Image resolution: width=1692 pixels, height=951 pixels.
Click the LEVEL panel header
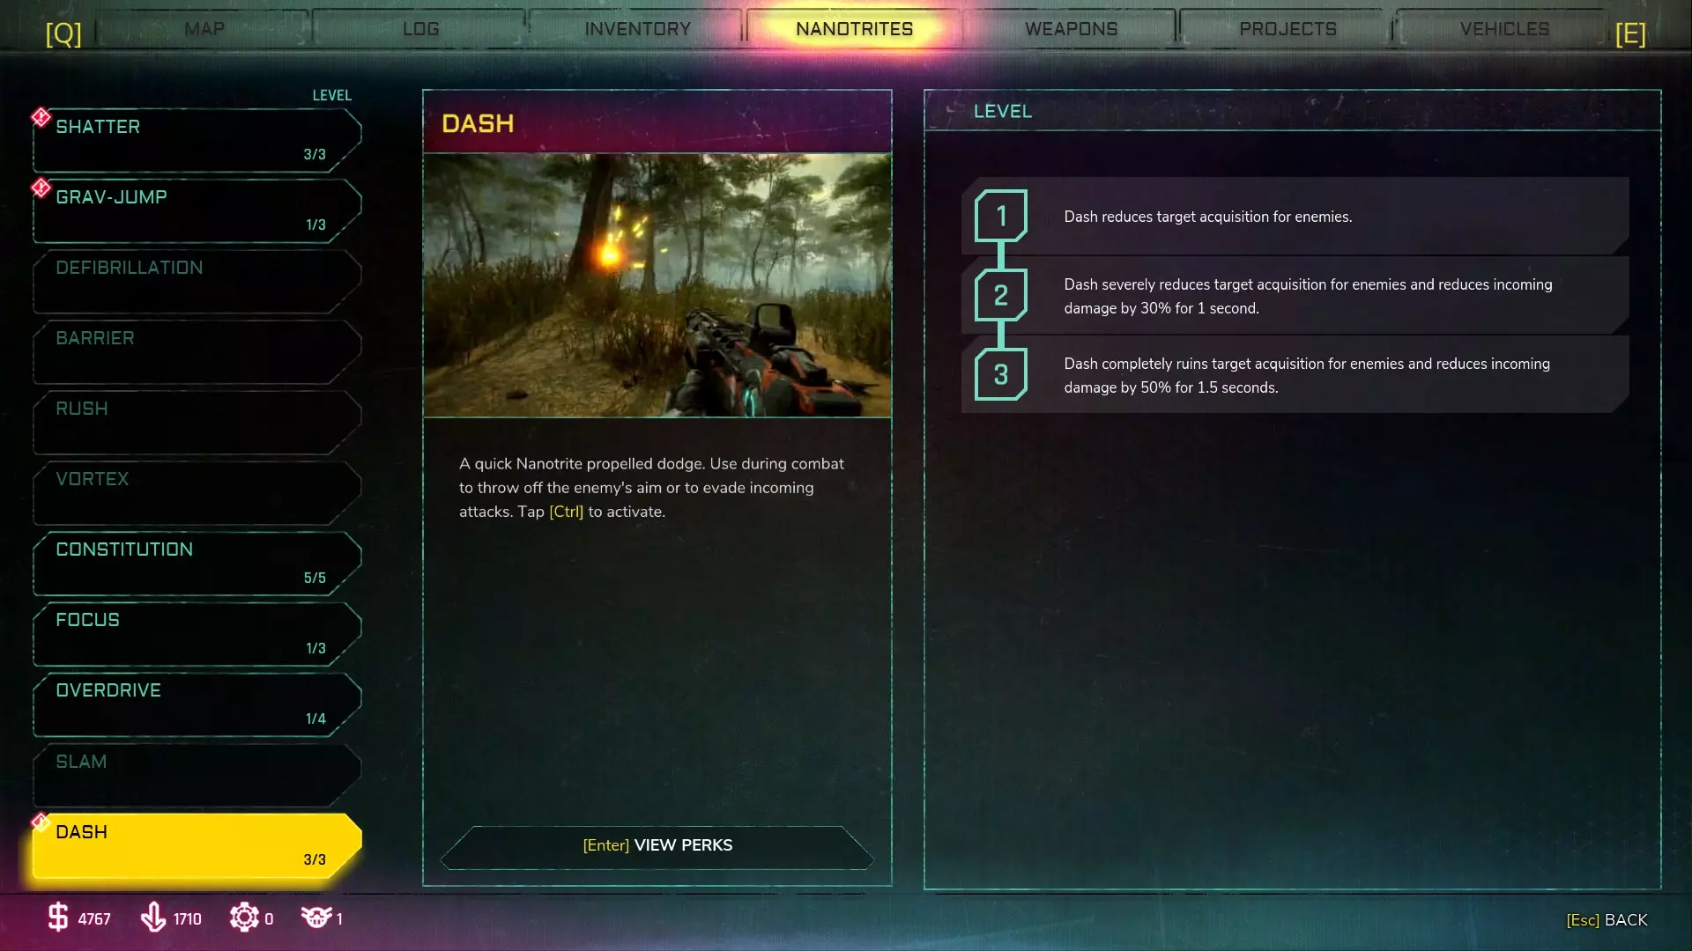coord(1002,111)
